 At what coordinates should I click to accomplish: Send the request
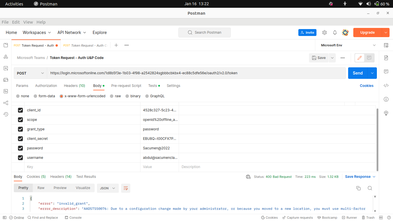[x=358, y=73]
